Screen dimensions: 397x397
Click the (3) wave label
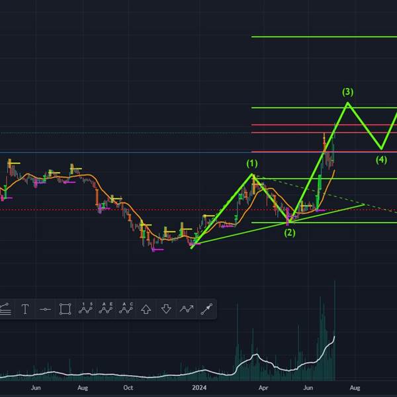coord(347,92)
